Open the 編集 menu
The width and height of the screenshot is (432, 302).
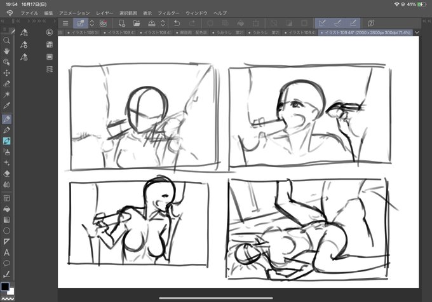coord(48,13)
